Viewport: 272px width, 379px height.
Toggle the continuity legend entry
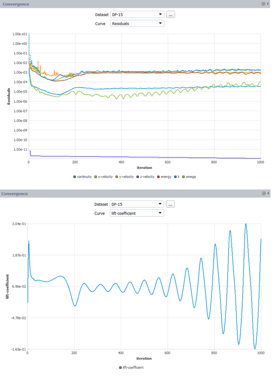point(82,177)
